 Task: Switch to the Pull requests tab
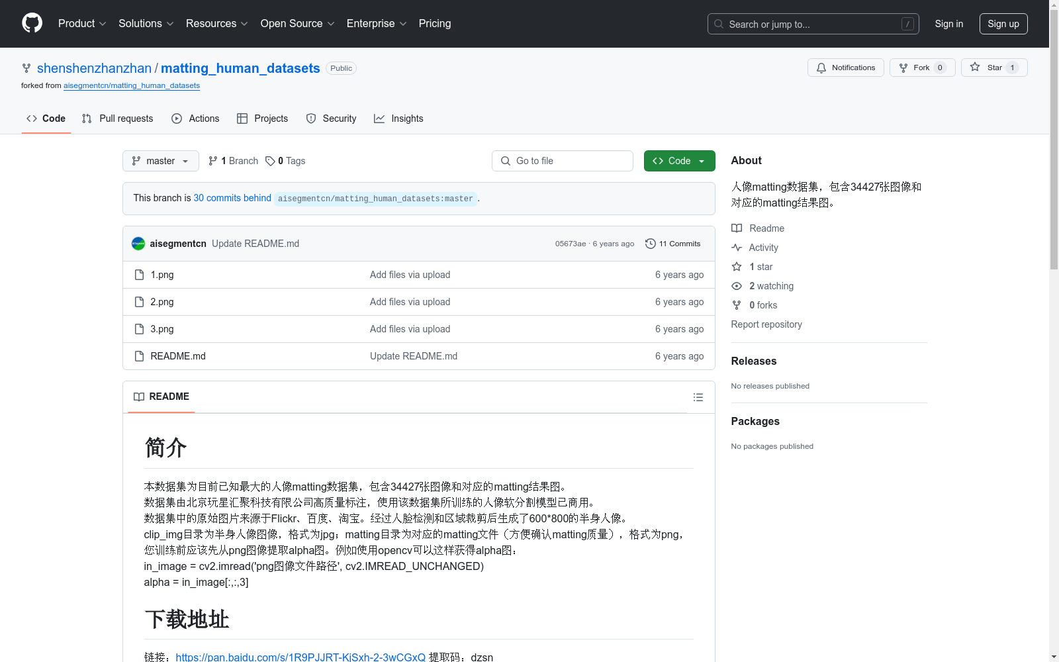click(118, 118)
